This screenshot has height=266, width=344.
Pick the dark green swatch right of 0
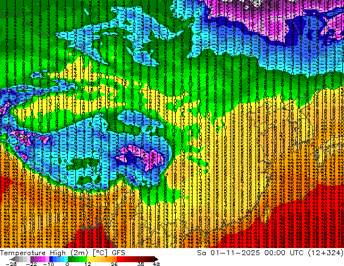tap(70, 259)
